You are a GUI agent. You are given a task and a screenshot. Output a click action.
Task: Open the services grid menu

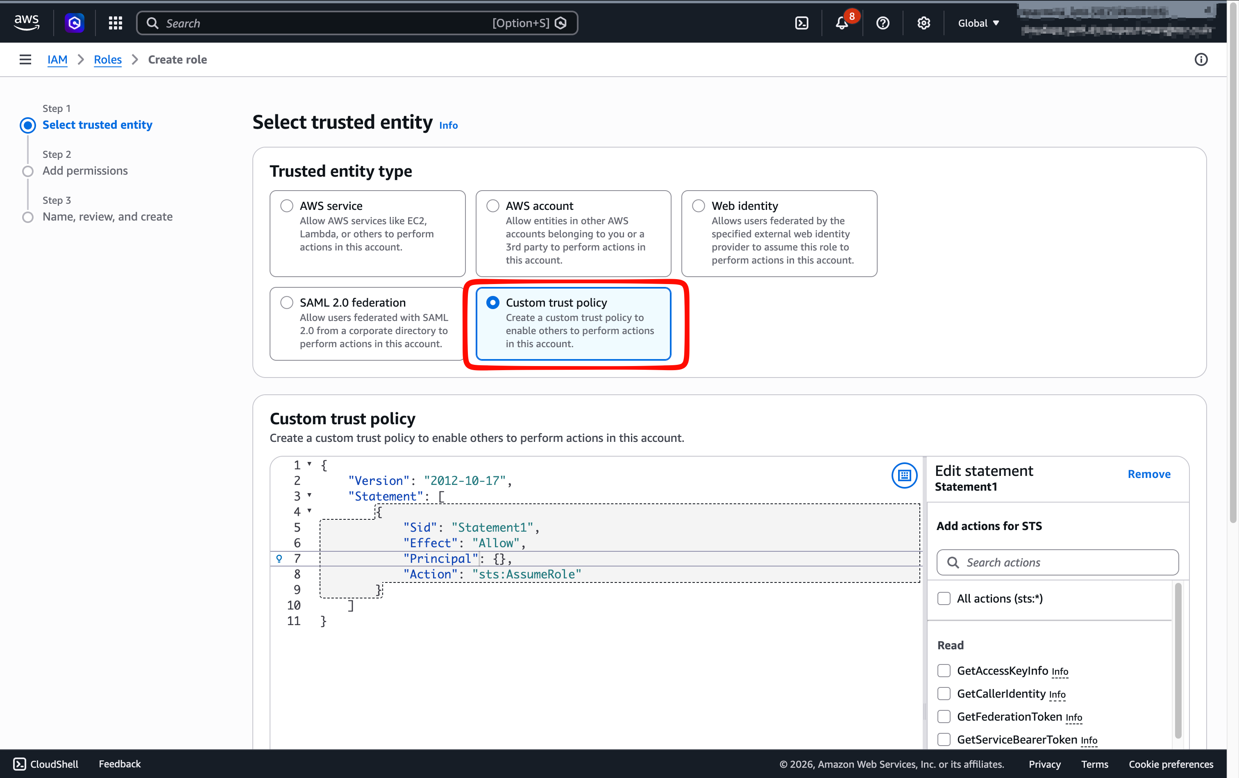pyautogui.click(x=115, y=23)
